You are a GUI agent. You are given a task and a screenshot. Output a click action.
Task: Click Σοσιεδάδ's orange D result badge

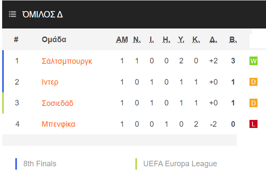pos(253,103)
